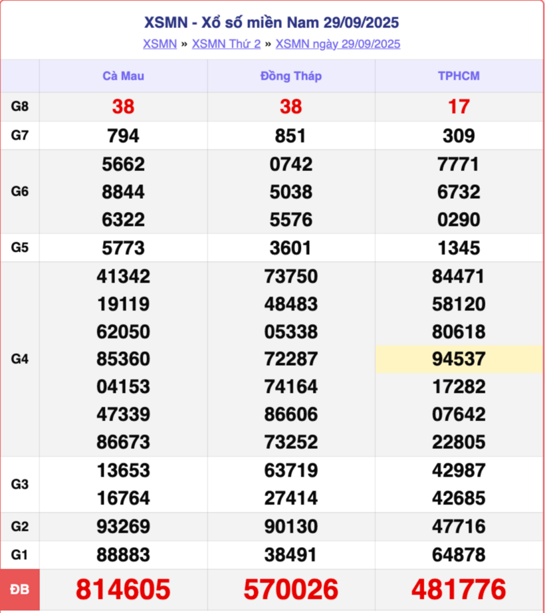Click the G8 row label
This screenshot has width=545, height=613.
tap(20, 106)
